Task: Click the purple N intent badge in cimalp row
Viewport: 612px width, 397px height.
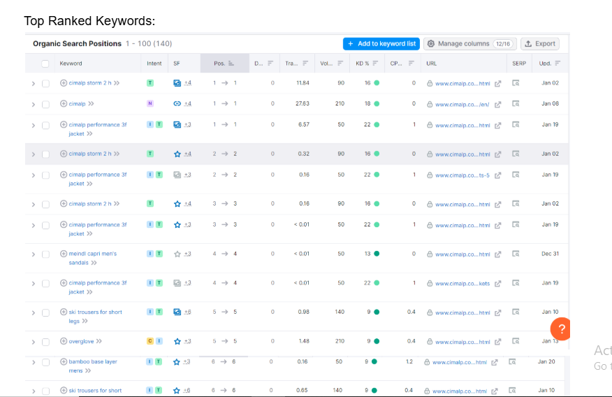Action: coord(150,103)
